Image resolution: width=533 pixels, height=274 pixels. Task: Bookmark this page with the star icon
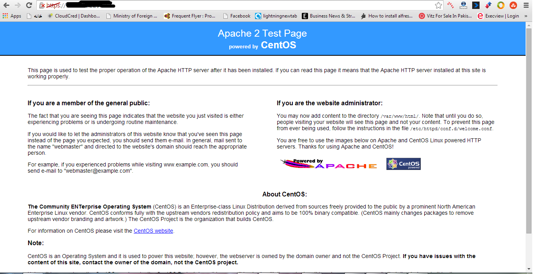(439, 5)
